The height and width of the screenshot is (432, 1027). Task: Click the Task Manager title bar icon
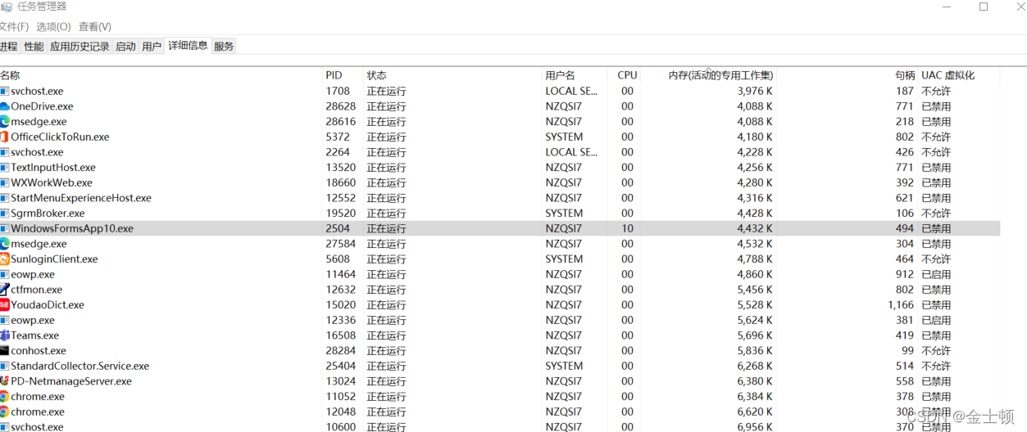click(7, 7)
